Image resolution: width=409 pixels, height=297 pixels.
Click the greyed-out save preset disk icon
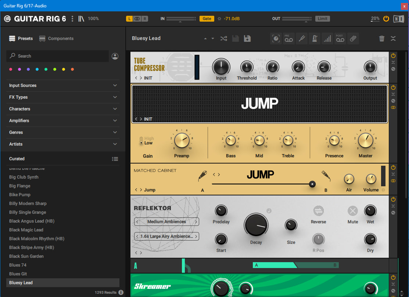pos(235,38)
